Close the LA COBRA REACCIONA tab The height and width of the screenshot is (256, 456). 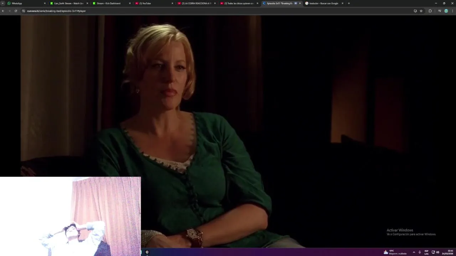pos(215,3)
